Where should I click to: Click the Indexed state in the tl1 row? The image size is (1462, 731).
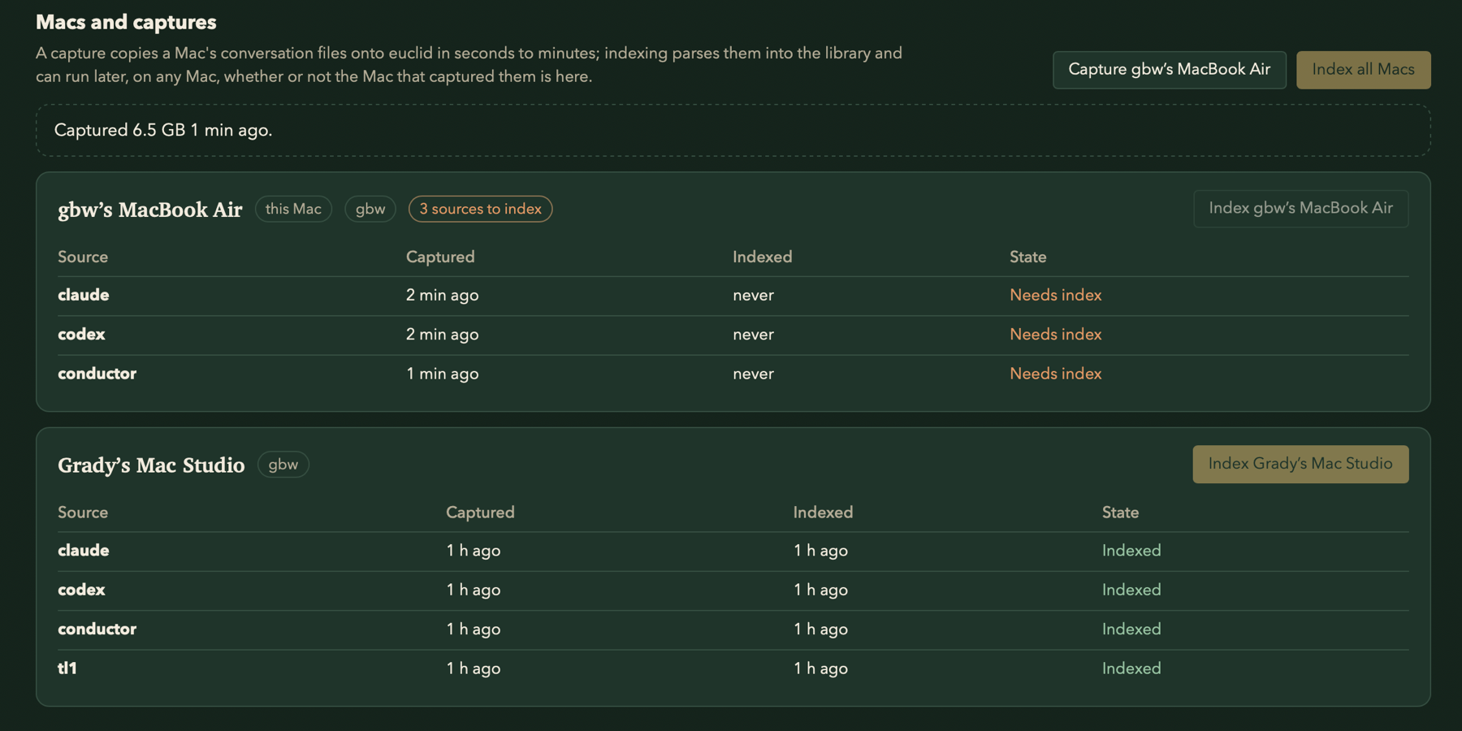pyautogui.click(x=1131, y=668)
